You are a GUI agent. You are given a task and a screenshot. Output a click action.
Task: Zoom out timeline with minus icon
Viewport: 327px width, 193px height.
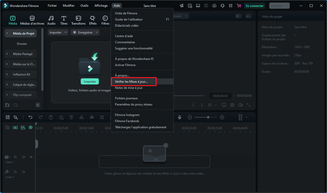[x=190, y=117]
